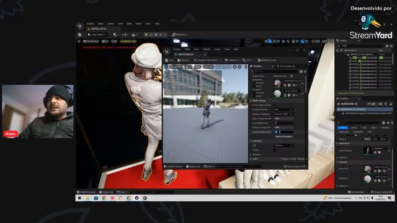
Task: Click the second material slot thumbnail in the mesh editor
Action: point(277,94)
